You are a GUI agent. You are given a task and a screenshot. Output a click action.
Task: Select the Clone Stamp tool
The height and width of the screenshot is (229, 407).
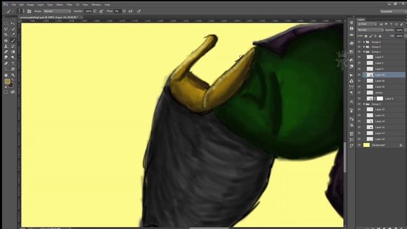coord(6,46)
